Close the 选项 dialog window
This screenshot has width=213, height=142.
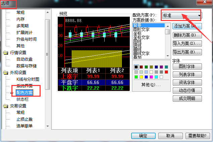point(205,2)
